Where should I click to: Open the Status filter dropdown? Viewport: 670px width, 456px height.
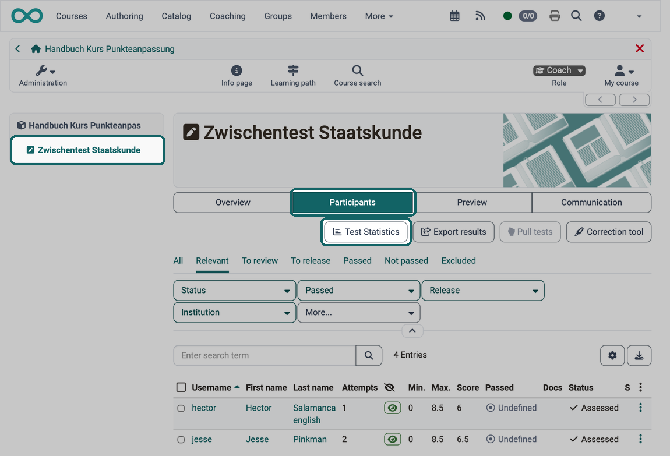[235, 291]
